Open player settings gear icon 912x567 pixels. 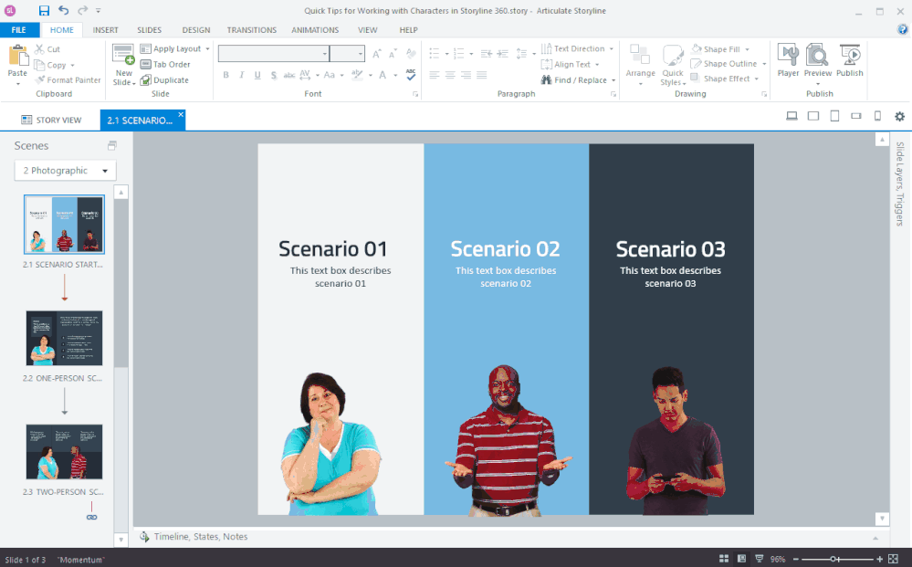899,116
